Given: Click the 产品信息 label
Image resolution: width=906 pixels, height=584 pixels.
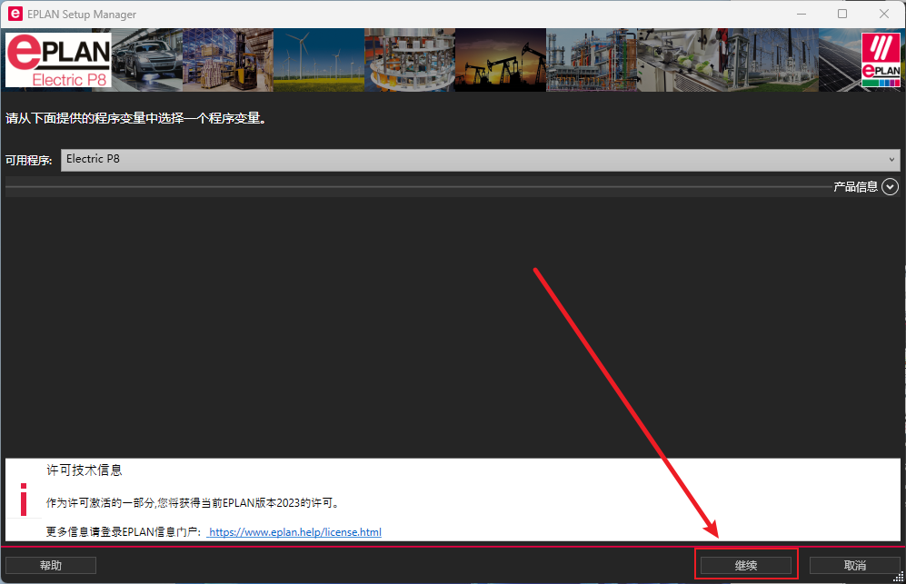Looking at the screenshot, I should [x=855, y=187].
